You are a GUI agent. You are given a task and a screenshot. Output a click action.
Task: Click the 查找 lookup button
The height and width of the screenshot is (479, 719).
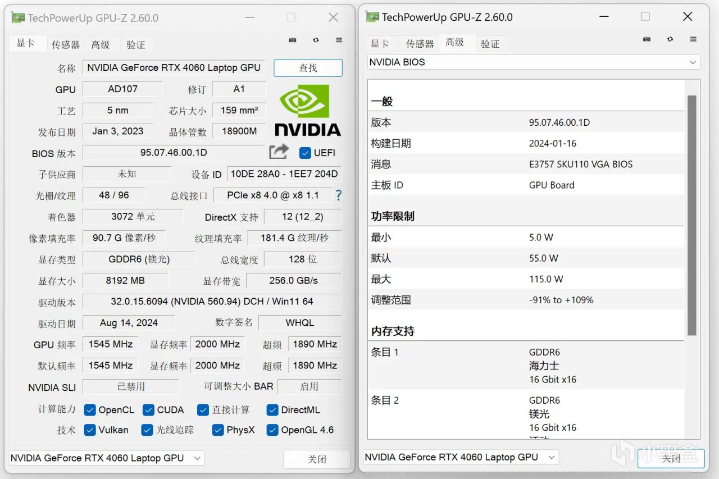308,68
